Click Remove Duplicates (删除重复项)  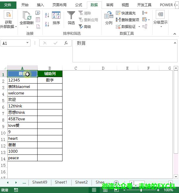pyautogui.click(x=127, y=20)
